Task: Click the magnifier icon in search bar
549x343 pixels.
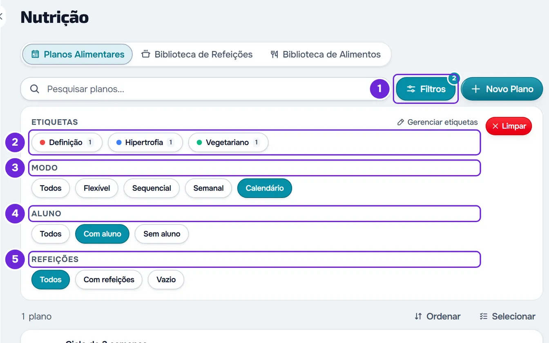Action: click(x=35, y=89)
